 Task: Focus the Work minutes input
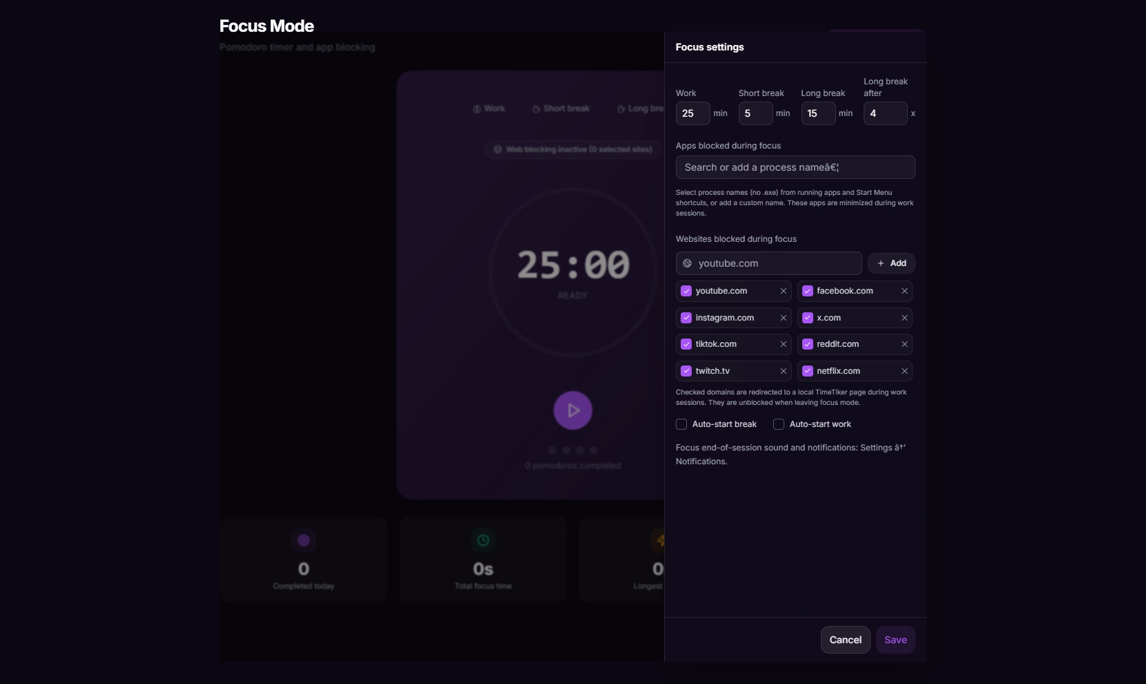[x=693, y=113]
